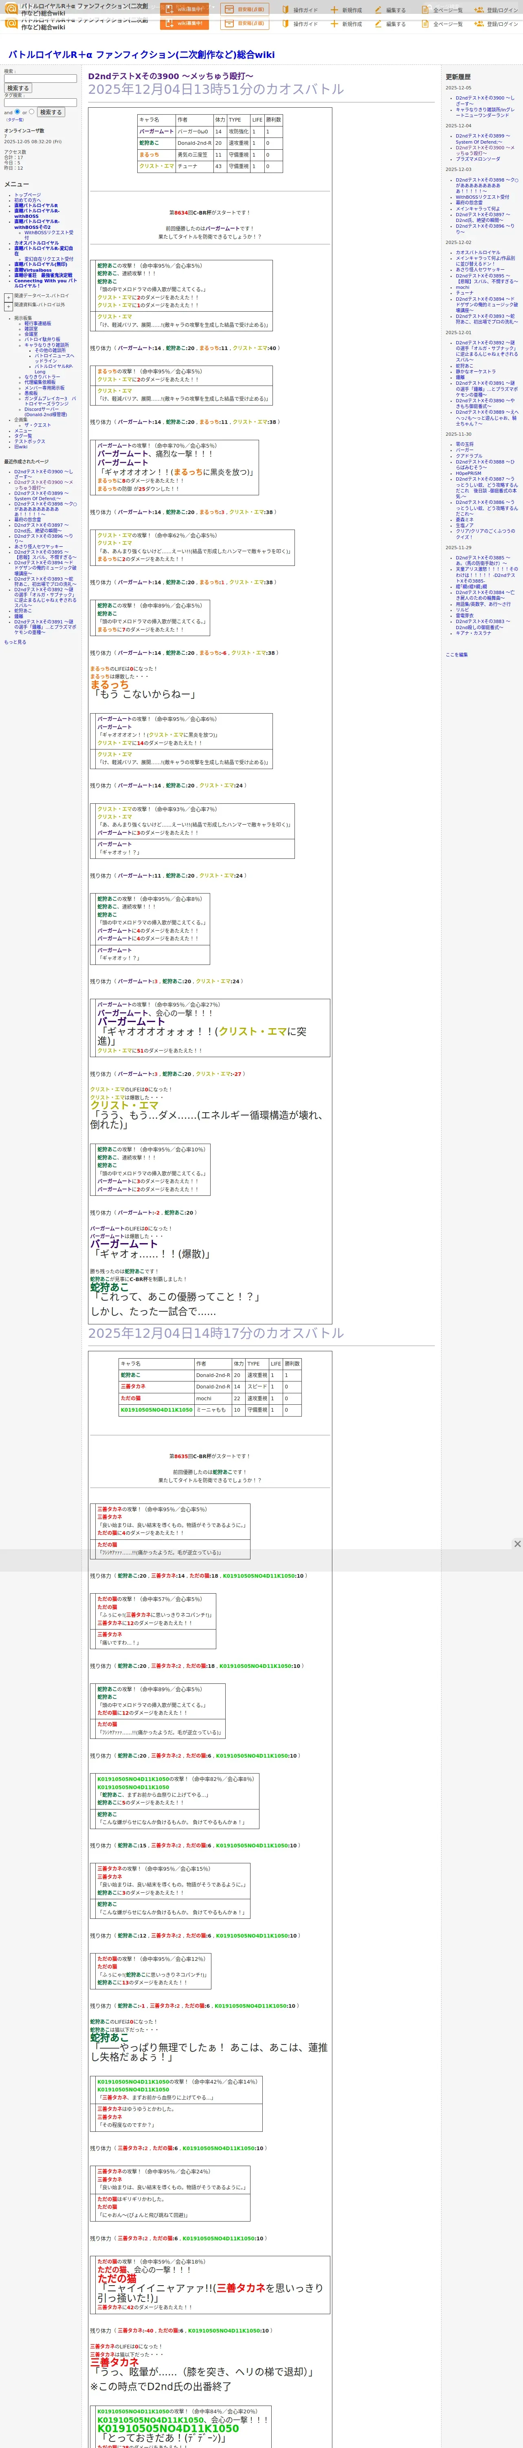
Task: Close the banner with X icon
Action: (517, 1544)
